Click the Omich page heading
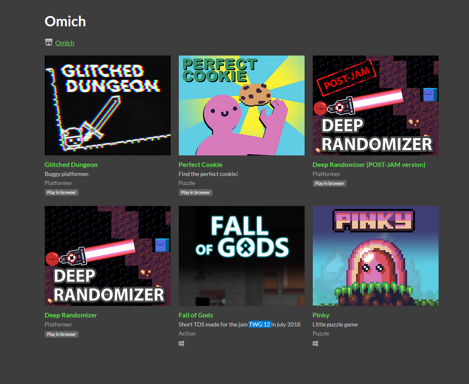The height and width of the screenshot is (384, 469). tap(65, 21)
